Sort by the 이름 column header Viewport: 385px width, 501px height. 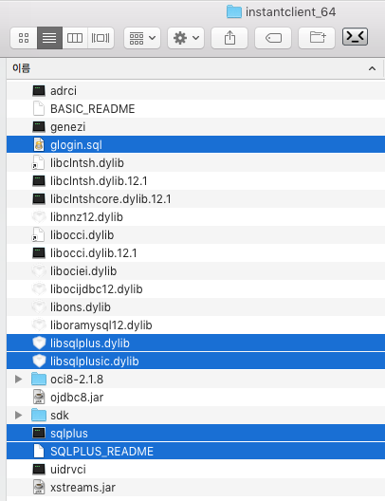pyautogui.click(x=22, y=68)
